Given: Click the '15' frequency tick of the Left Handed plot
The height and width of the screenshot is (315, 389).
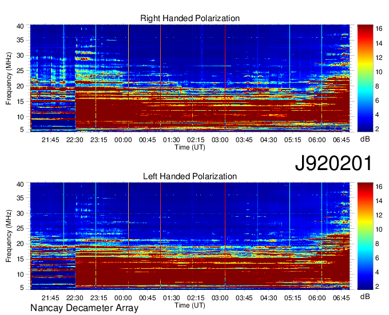Looking at the screenshot, I should click(20, 259).
